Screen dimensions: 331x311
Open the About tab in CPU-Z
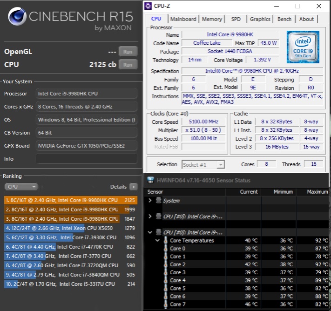(306, 19)
